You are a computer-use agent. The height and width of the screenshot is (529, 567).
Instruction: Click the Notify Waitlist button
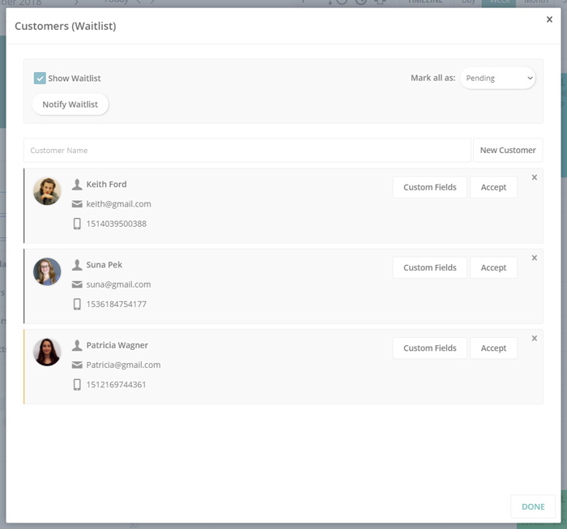point(70,105)
